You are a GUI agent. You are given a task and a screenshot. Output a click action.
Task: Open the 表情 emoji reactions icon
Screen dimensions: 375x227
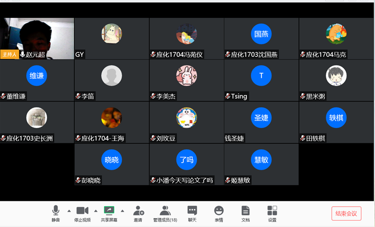(x=218, y=211)
